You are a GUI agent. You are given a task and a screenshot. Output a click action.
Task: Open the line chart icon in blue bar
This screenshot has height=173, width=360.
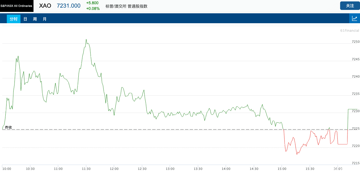click(355, 18)
